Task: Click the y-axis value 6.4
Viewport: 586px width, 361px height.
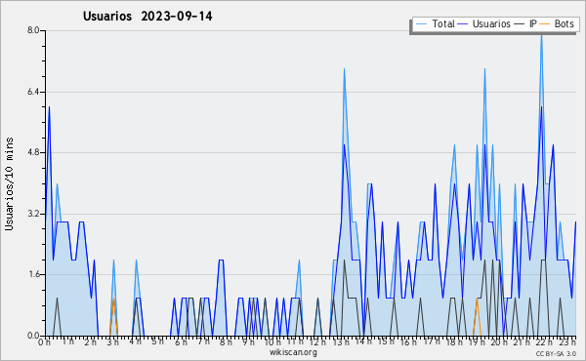Action: click(x=33, y=92)
